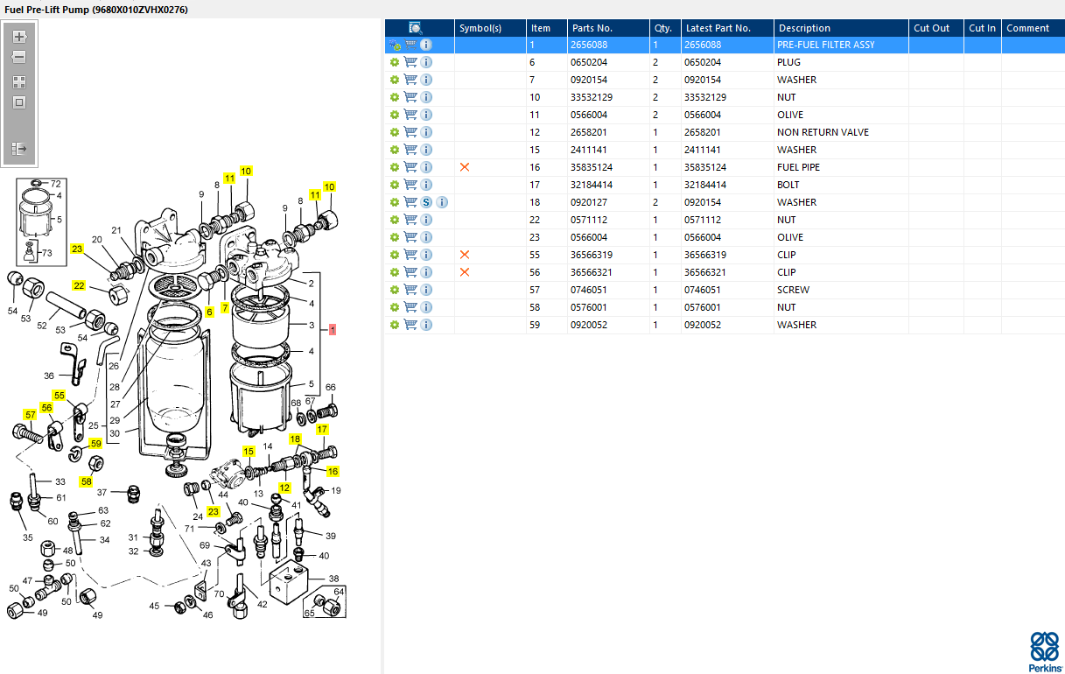1065x674 pixels.
Task: Click the gear icon for the PLUG row
Action: click(x=395, y=62)
